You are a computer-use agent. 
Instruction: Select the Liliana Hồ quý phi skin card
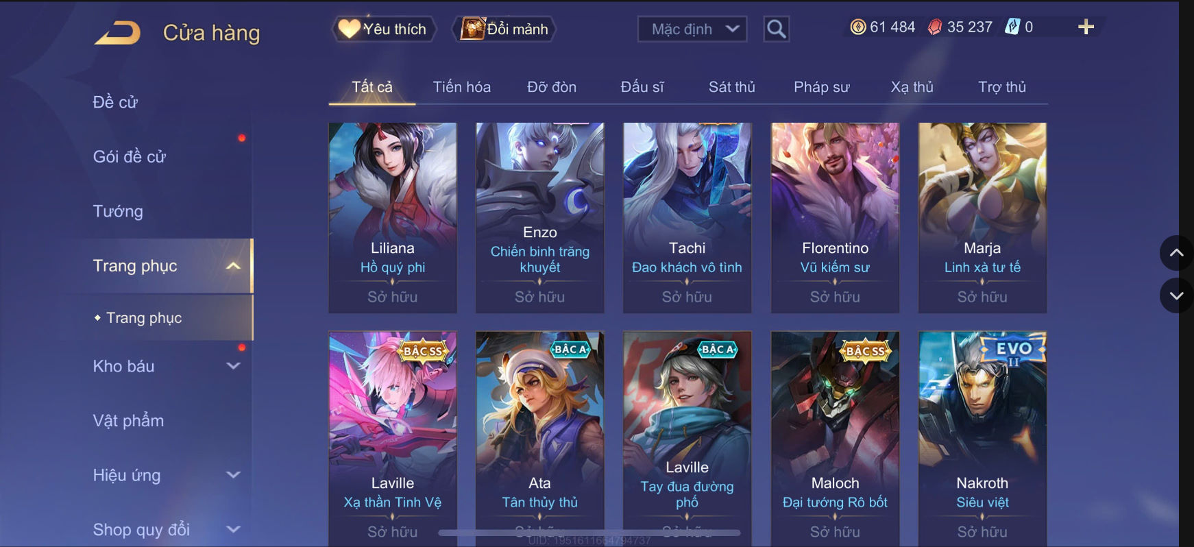pos(393,218)
